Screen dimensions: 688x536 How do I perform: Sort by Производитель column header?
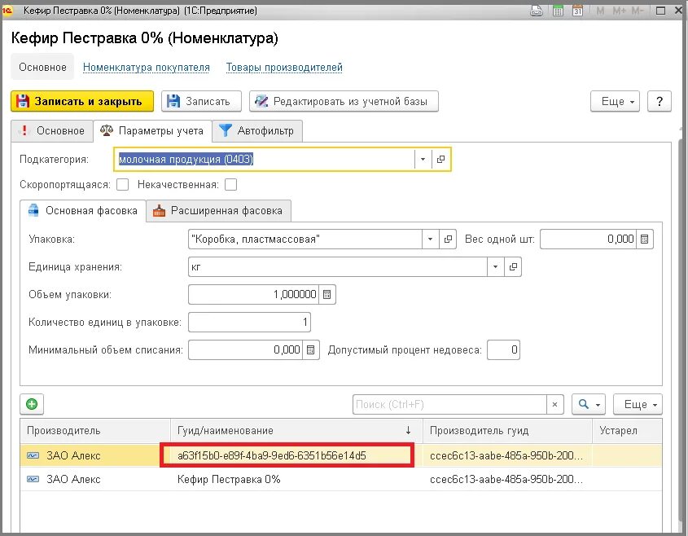click(95, 431)
